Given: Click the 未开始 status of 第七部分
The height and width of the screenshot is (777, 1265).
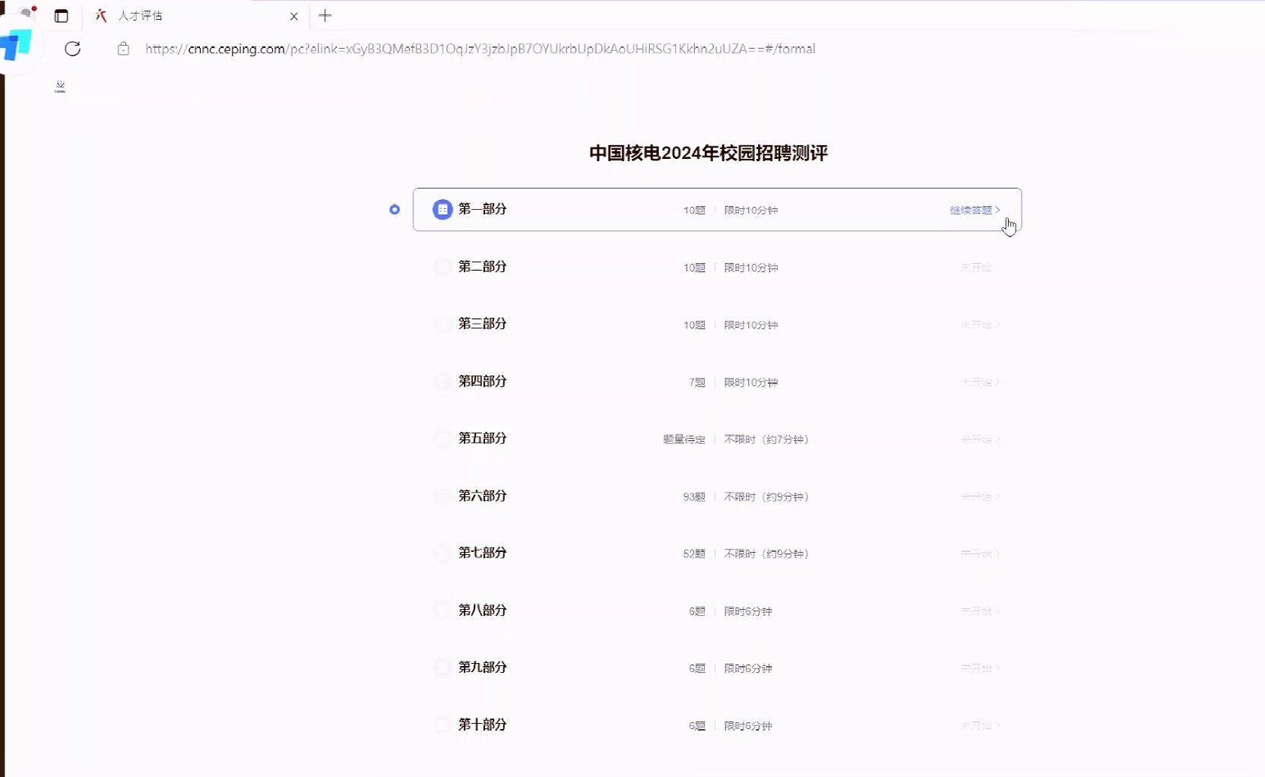Looking at the screenshot, I should (980, 553).
